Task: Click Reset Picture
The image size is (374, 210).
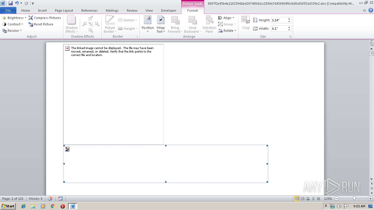Action: (41, 24)
